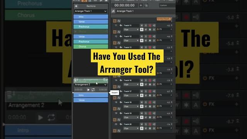
Task: Toggle FX bin power on Track 11
Action: (x=158, y=29)
